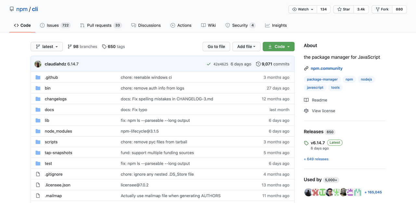Click the Readme book icon
Viewport: 416px width, 203px height.
click(x=306, y=100)
